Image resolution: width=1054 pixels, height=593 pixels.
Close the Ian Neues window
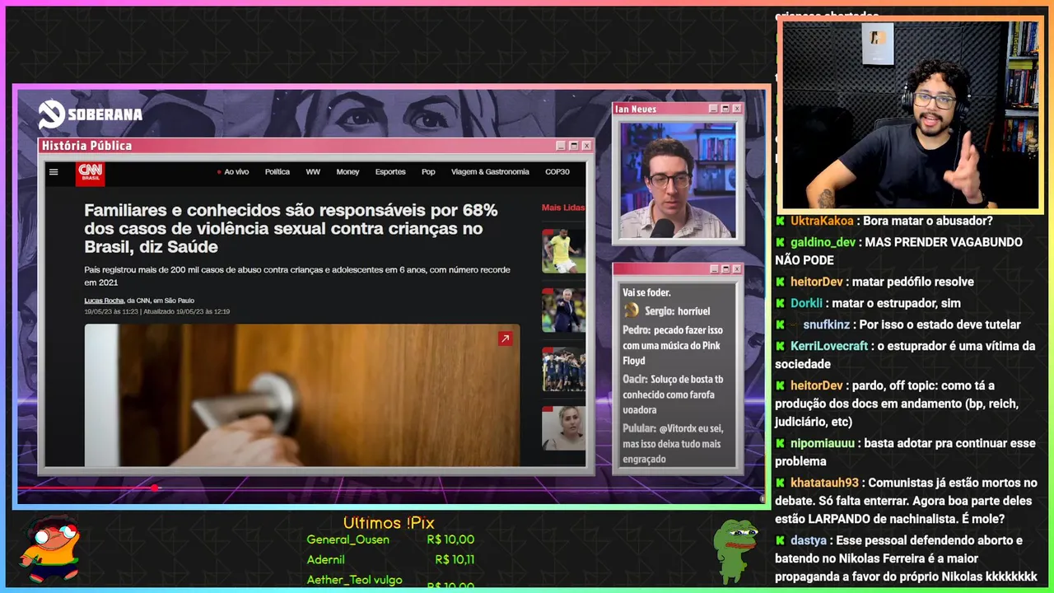(737, 109)
